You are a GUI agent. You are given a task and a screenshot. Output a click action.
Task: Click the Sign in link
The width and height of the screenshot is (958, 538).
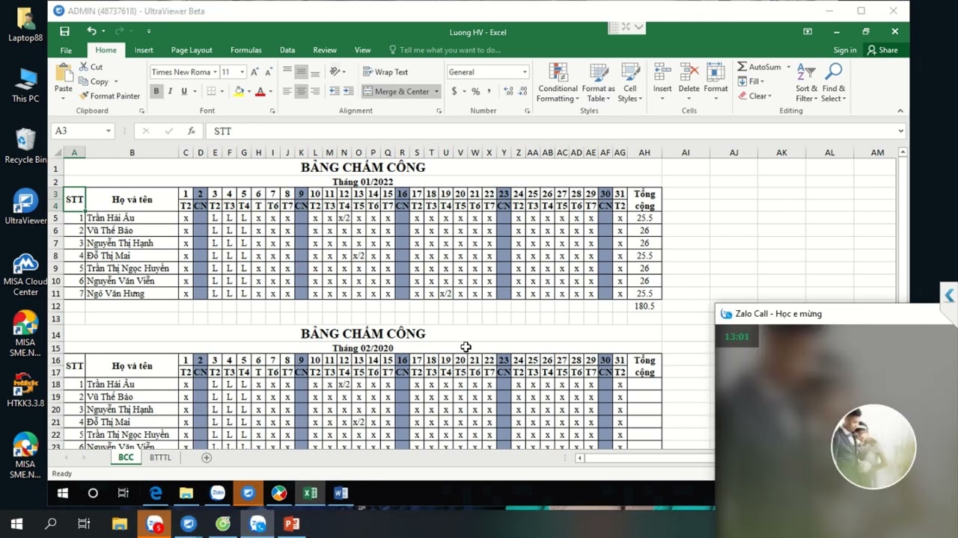click(x=845, y=50)
